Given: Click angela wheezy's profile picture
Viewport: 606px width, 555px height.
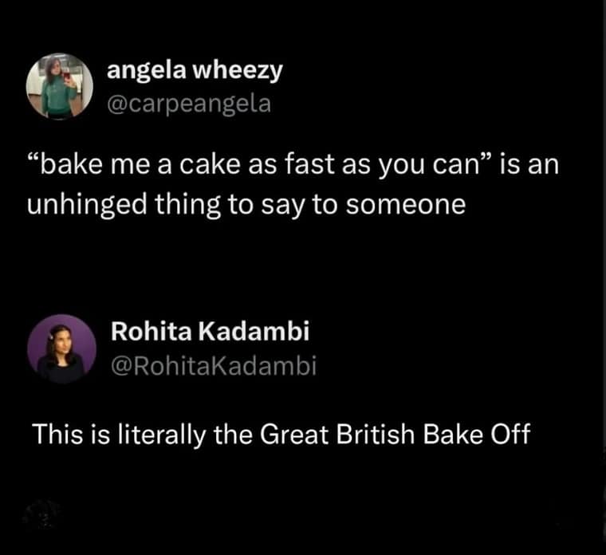Looking at the screenshot, I should point(60,87).
